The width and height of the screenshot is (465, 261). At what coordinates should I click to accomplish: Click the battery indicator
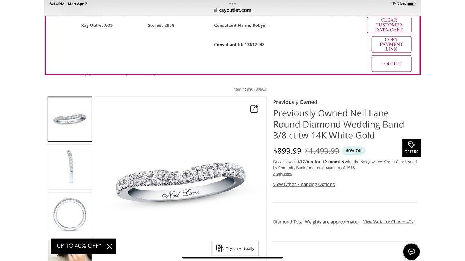pos(412,4)
